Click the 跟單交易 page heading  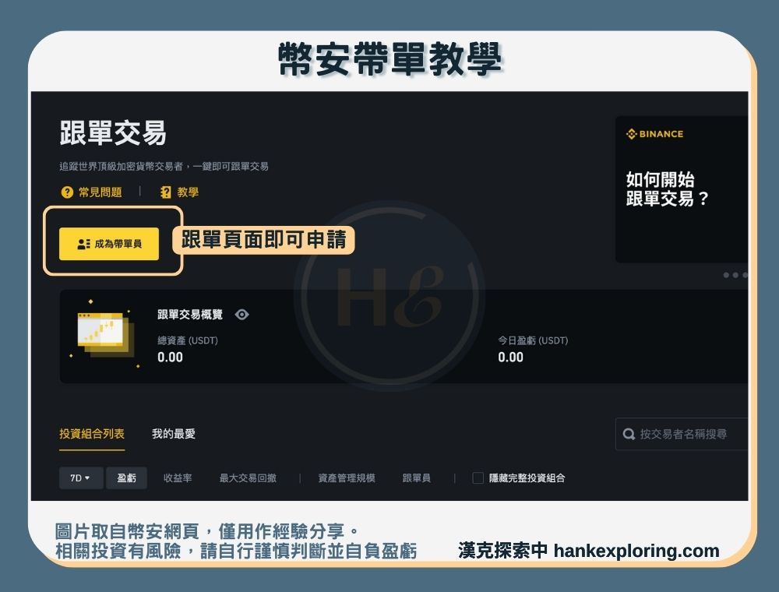pos(113,132)
